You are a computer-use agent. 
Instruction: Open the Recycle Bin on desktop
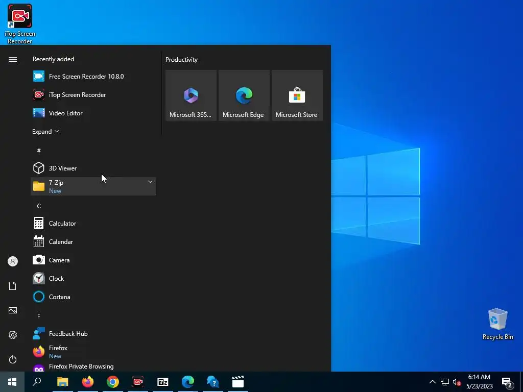[x=497, y=324]
